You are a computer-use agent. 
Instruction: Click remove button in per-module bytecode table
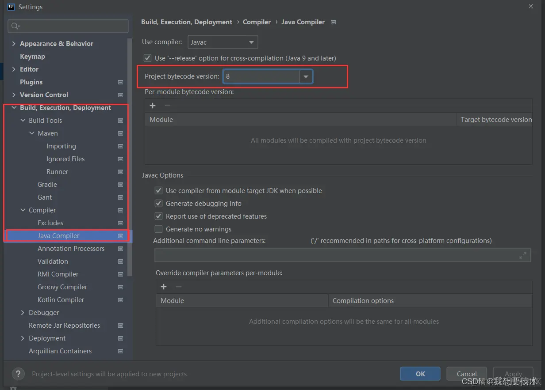pos(168,106)
